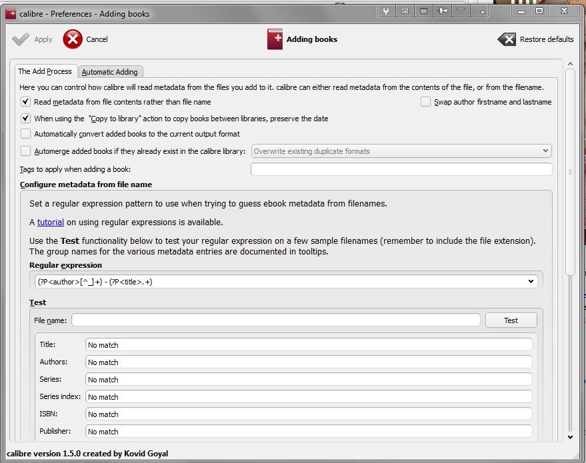Click the Series index result field
This screenshot has height=463, width=586.
click(309, 396)
